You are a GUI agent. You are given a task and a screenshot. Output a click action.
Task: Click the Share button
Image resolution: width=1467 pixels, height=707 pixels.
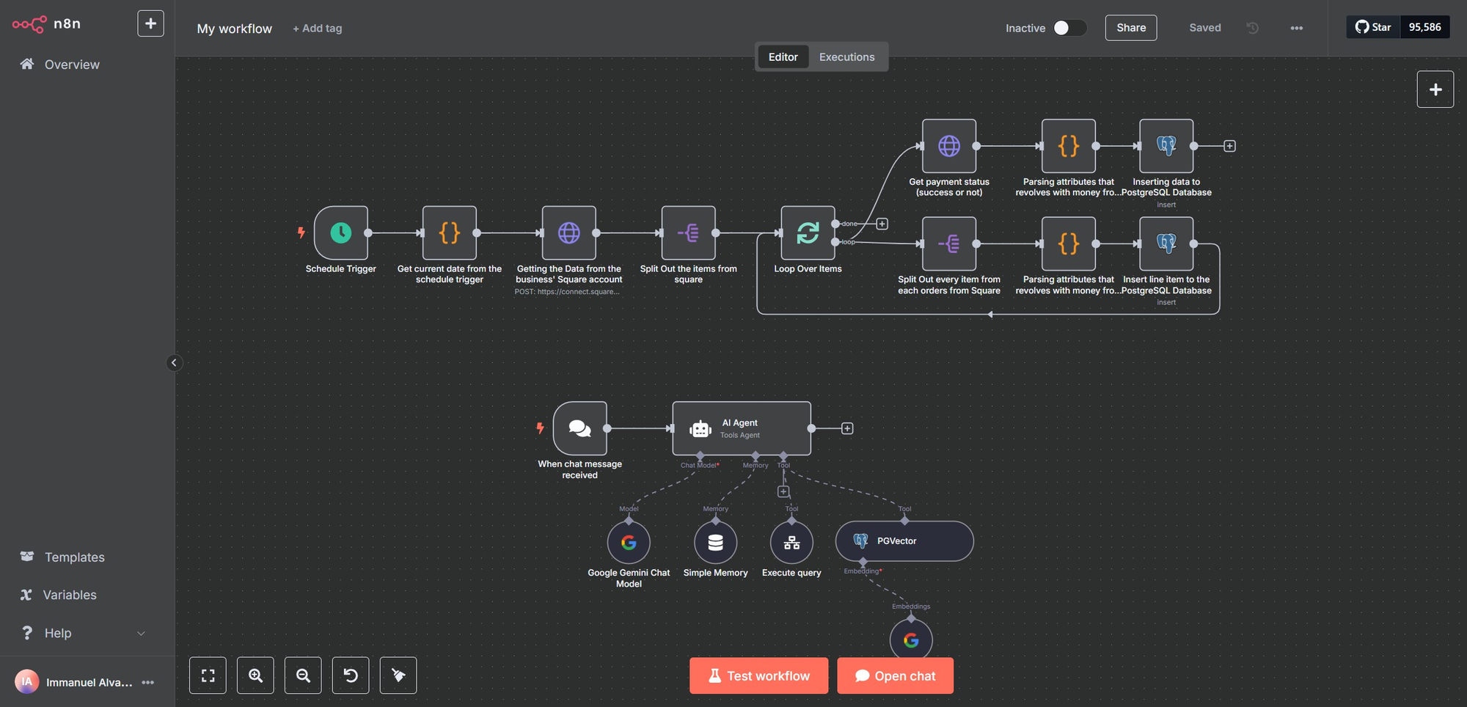click(1131, 28)
